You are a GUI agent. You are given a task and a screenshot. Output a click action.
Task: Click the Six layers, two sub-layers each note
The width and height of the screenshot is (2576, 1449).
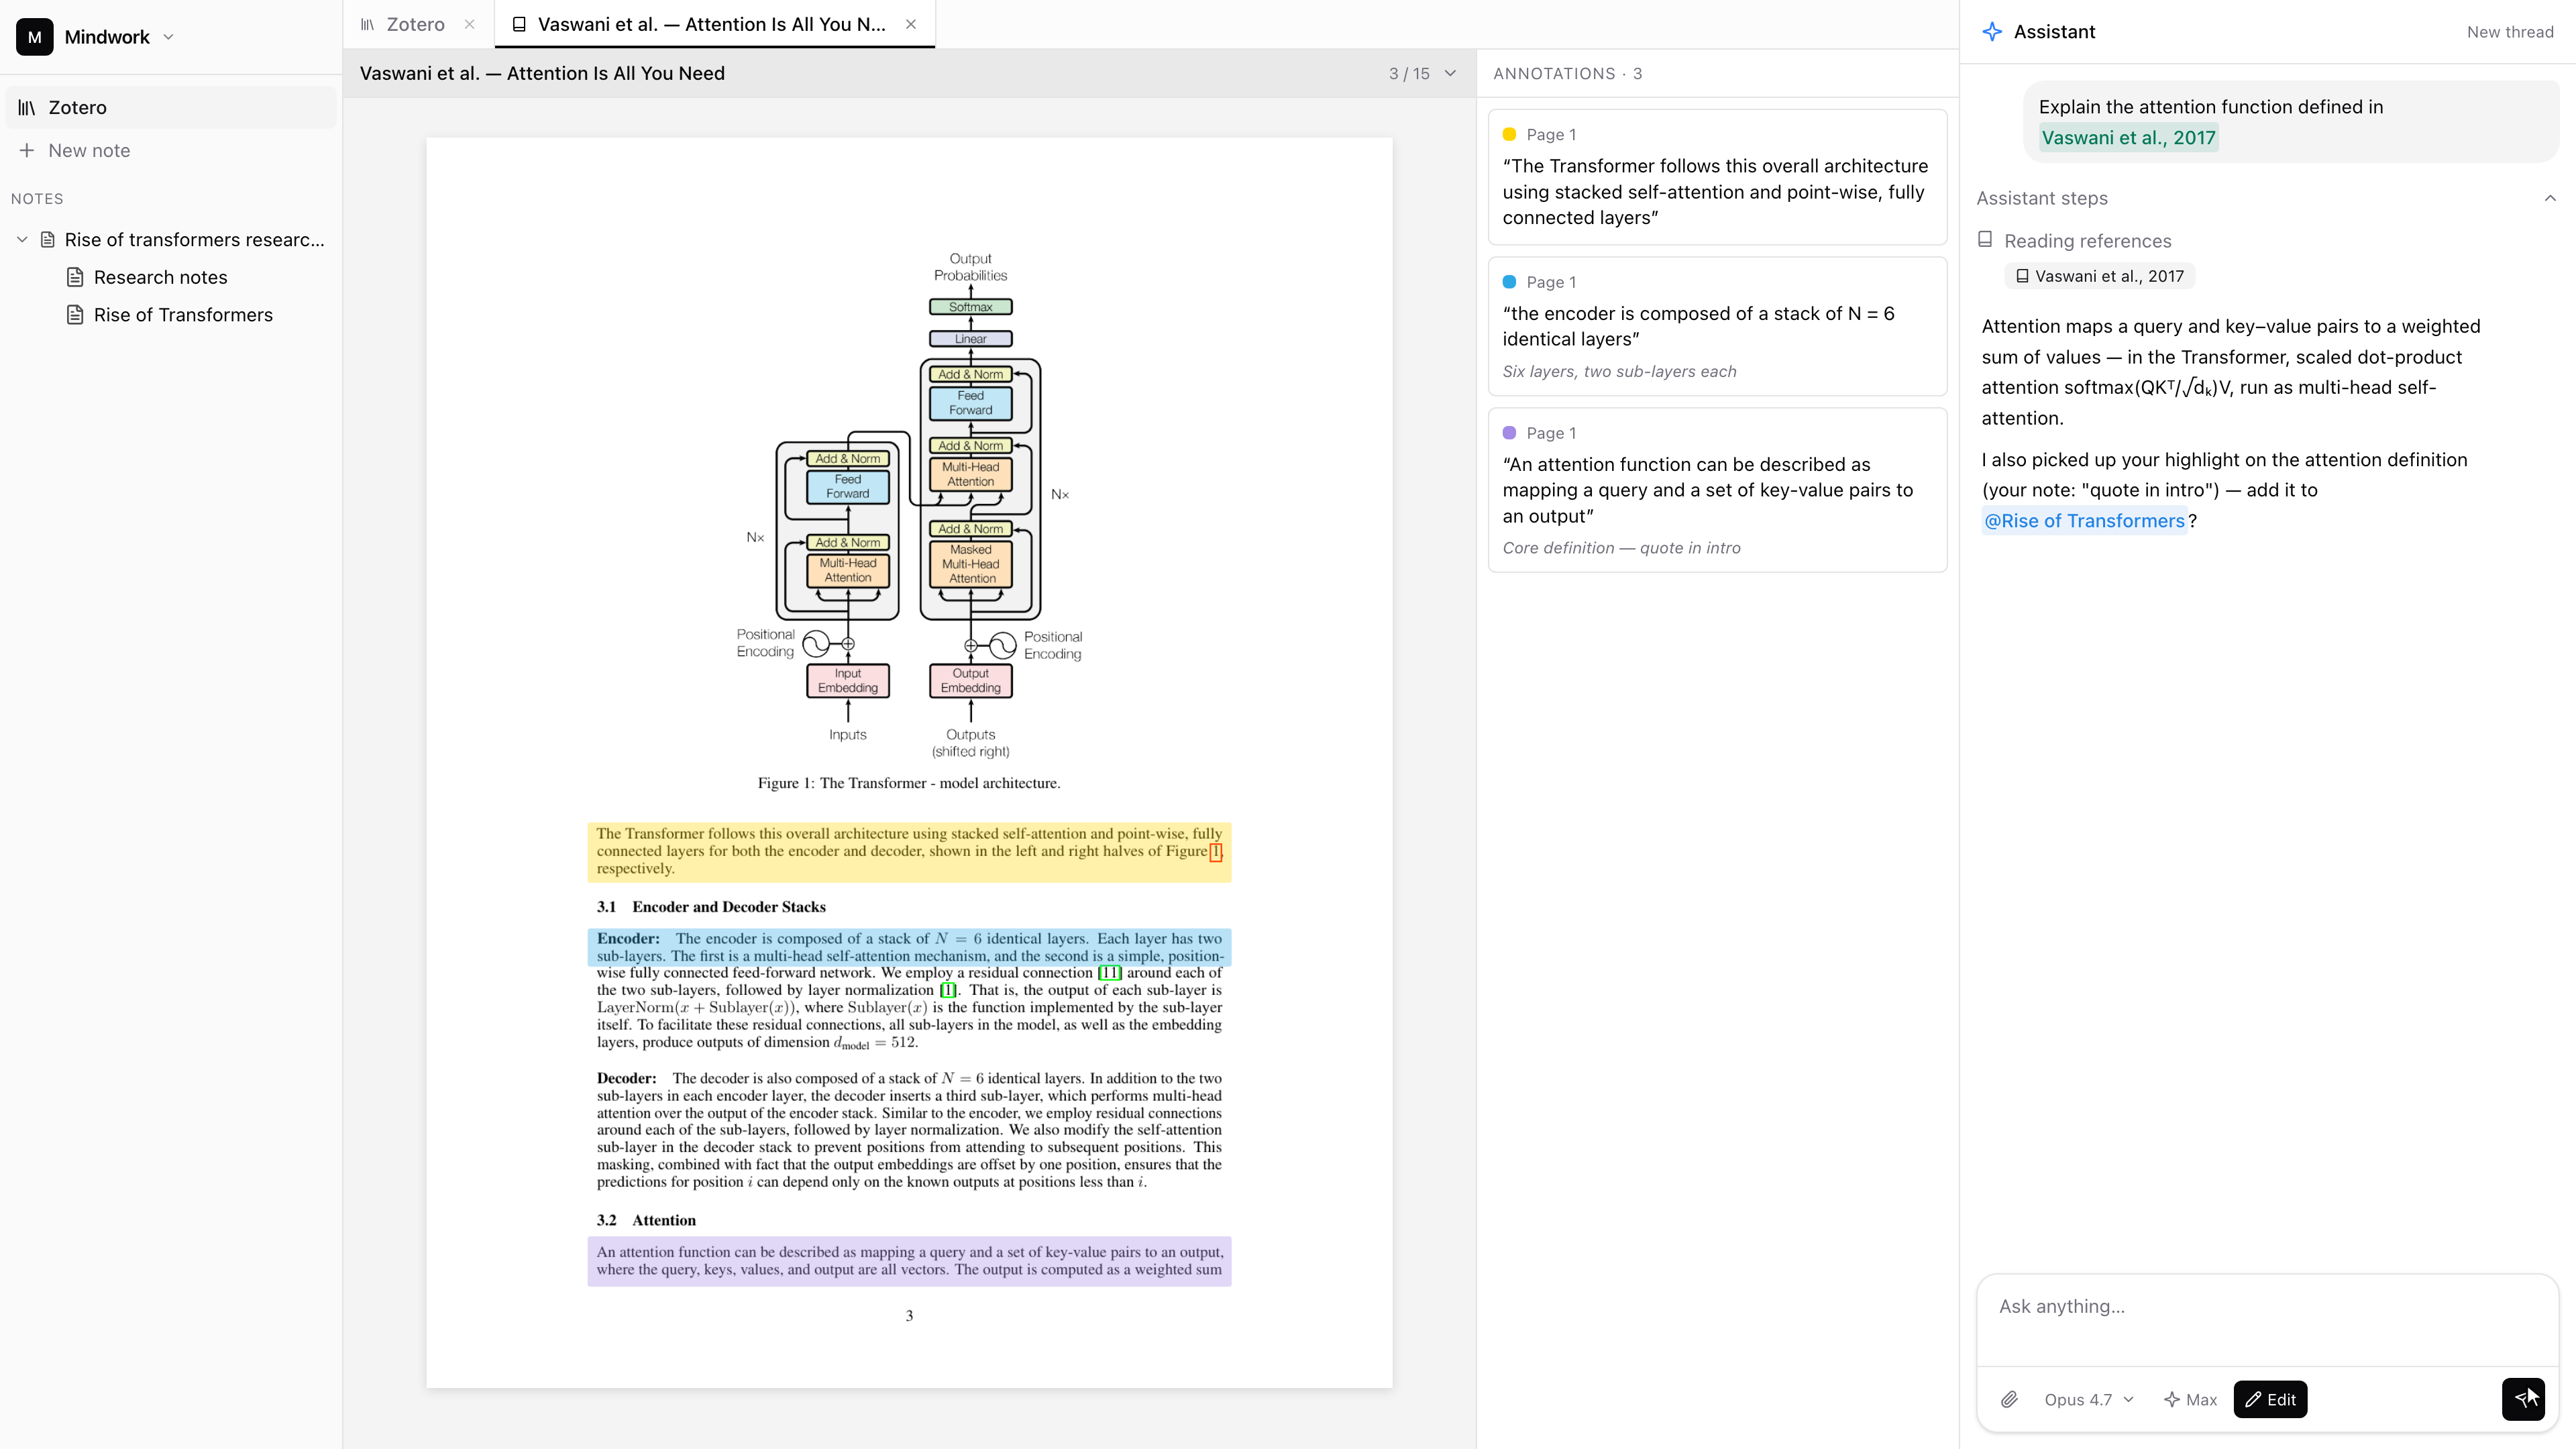pos(1619,371)
